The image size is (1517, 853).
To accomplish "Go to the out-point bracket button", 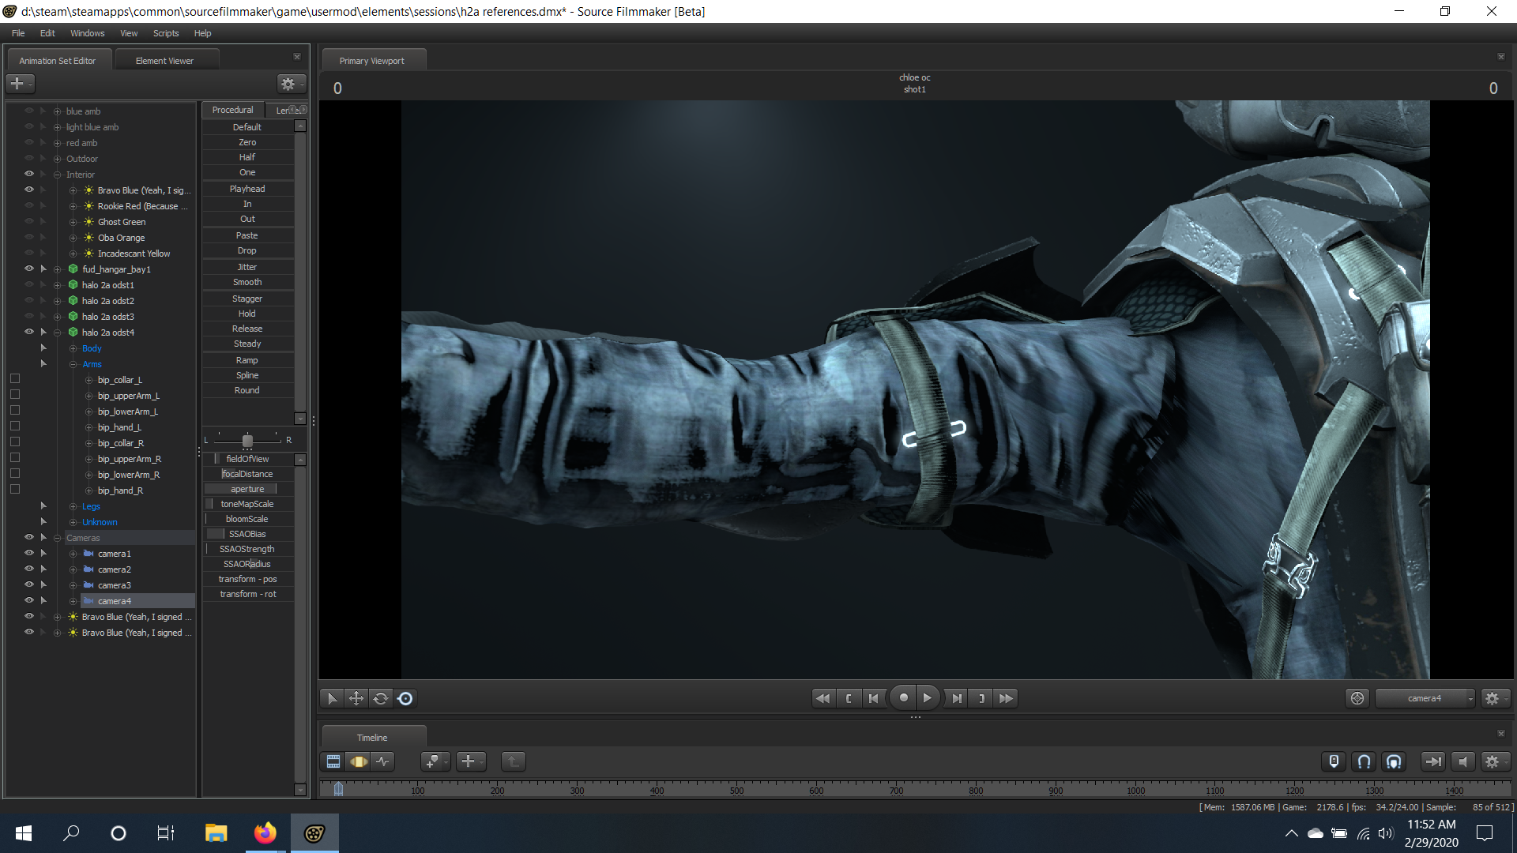I will pos(981,698).
